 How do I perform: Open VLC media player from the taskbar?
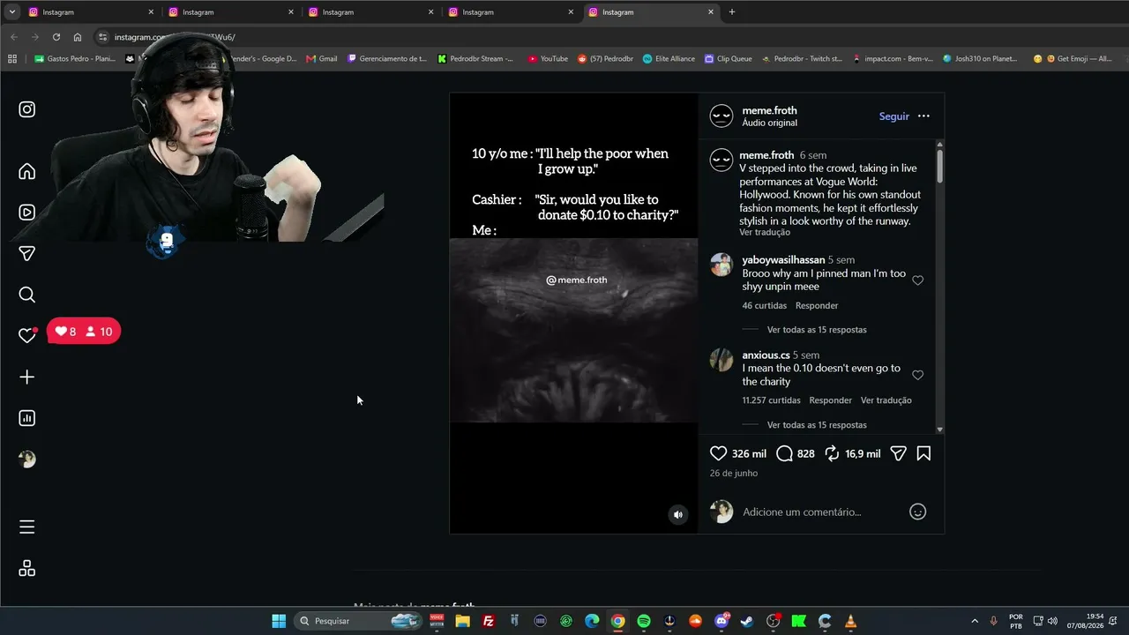[850, 621]
